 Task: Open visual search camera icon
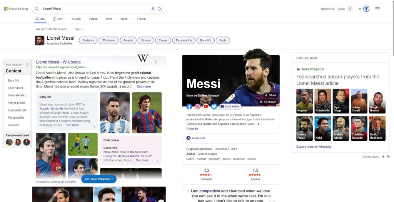point(160,9)
